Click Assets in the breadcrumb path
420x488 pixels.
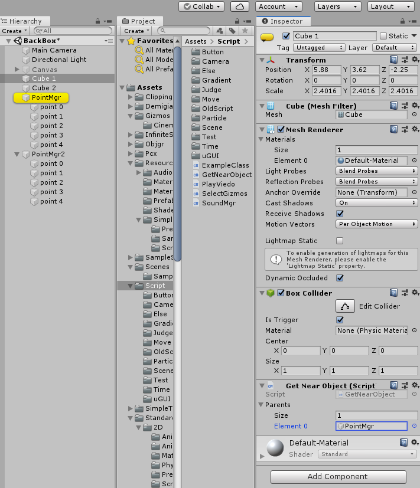(196, 41)
